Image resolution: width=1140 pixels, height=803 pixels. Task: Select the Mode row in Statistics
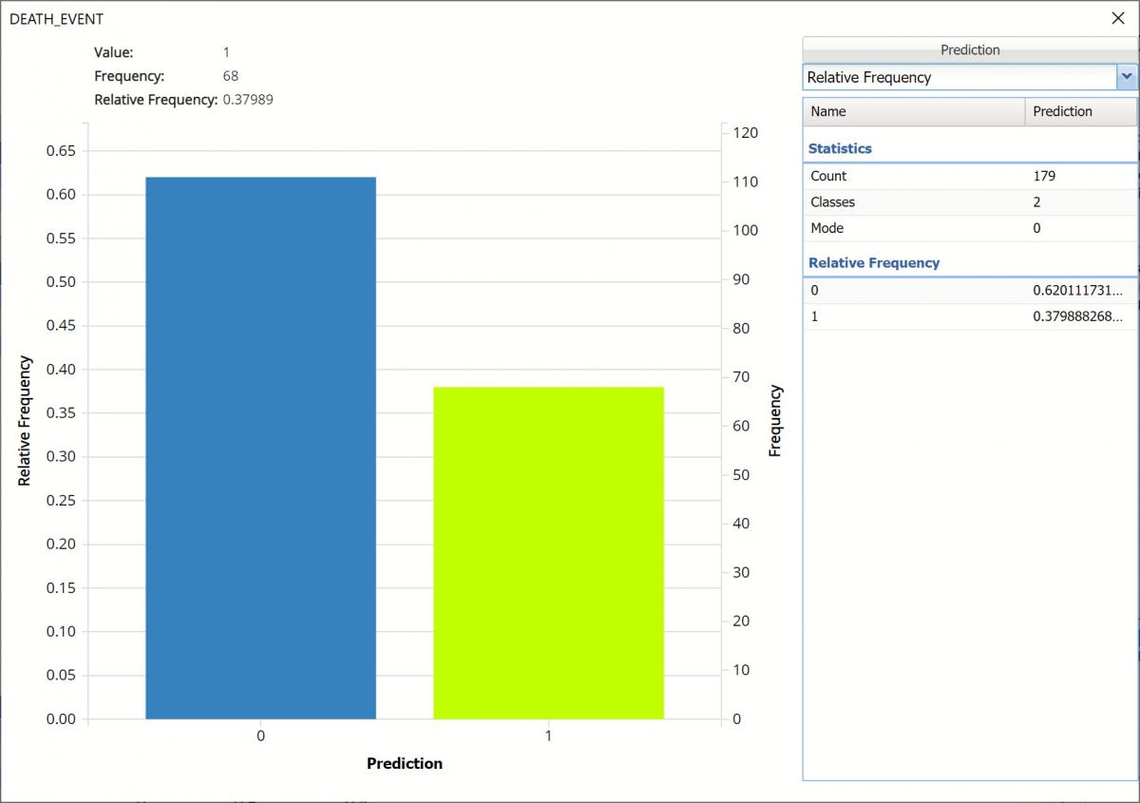coord(826,228)
